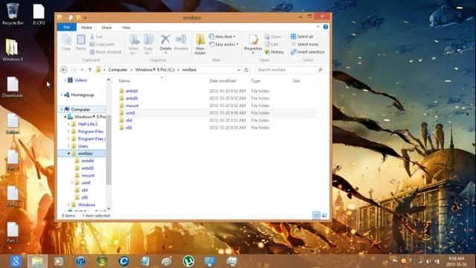This screenshot has width=476, height=268.
Task: Click the Copy to ribbon icon
Action: (x=149, y=45)
